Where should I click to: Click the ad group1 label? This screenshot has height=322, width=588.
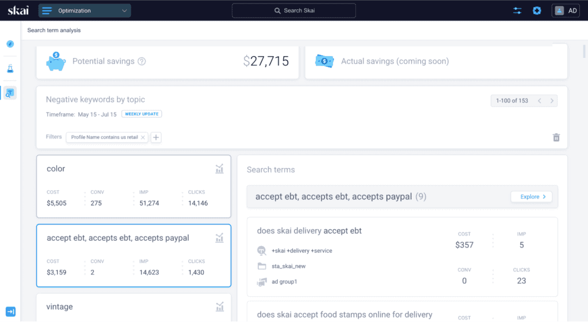pyautogui.click(x=284, y=282)
